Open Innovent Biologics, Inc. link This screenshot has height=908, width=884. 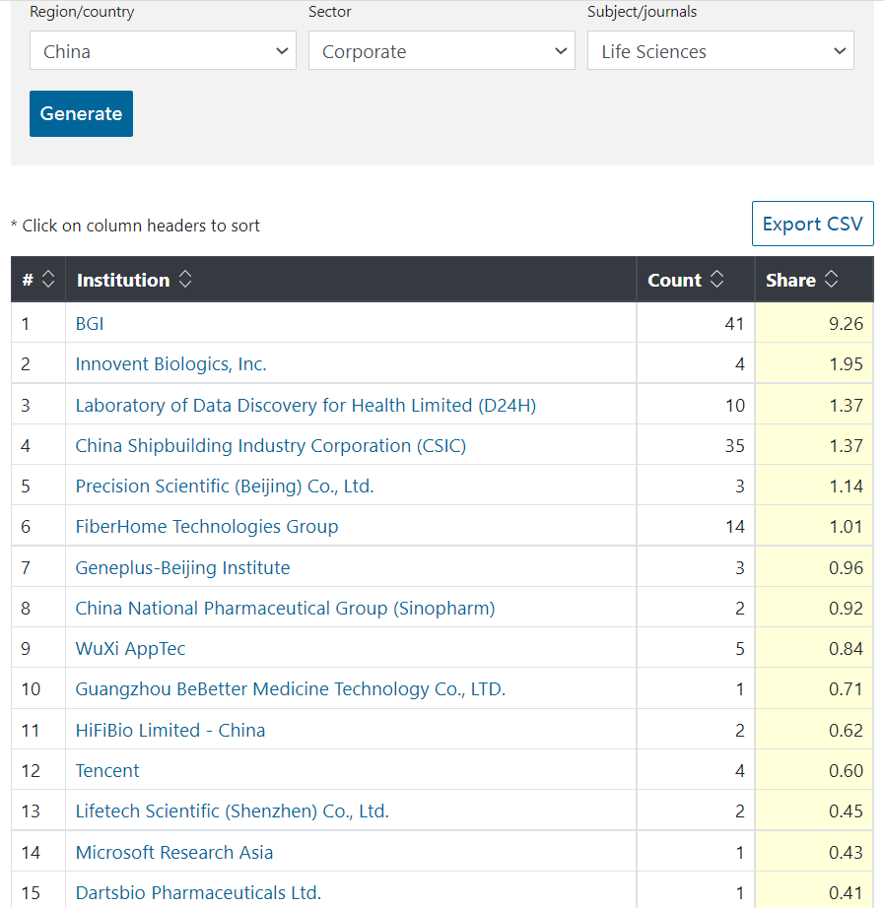171,364
